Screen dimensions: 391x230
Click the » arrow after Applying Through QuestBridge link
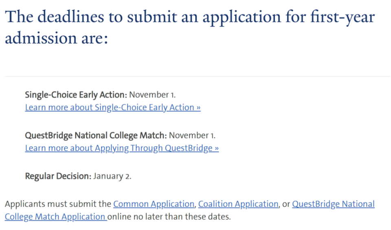[x=216, y=148]
